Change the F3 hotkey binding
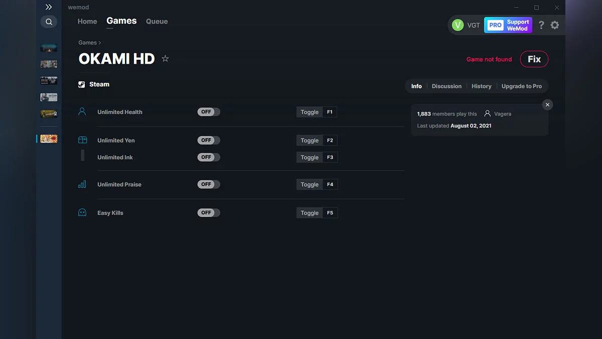Viewport: 602px width, 339px height. coord(330,157)
